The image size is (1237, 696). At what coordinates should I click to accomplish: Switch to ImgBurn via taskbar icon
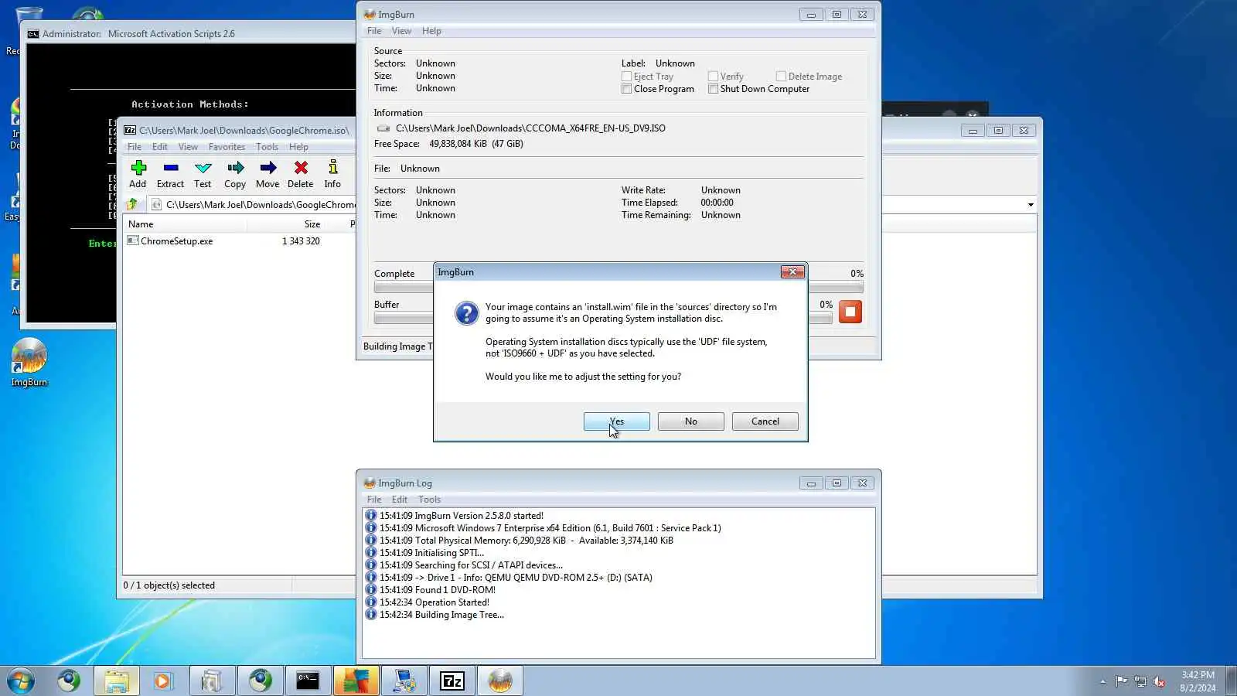pos(500,681)
